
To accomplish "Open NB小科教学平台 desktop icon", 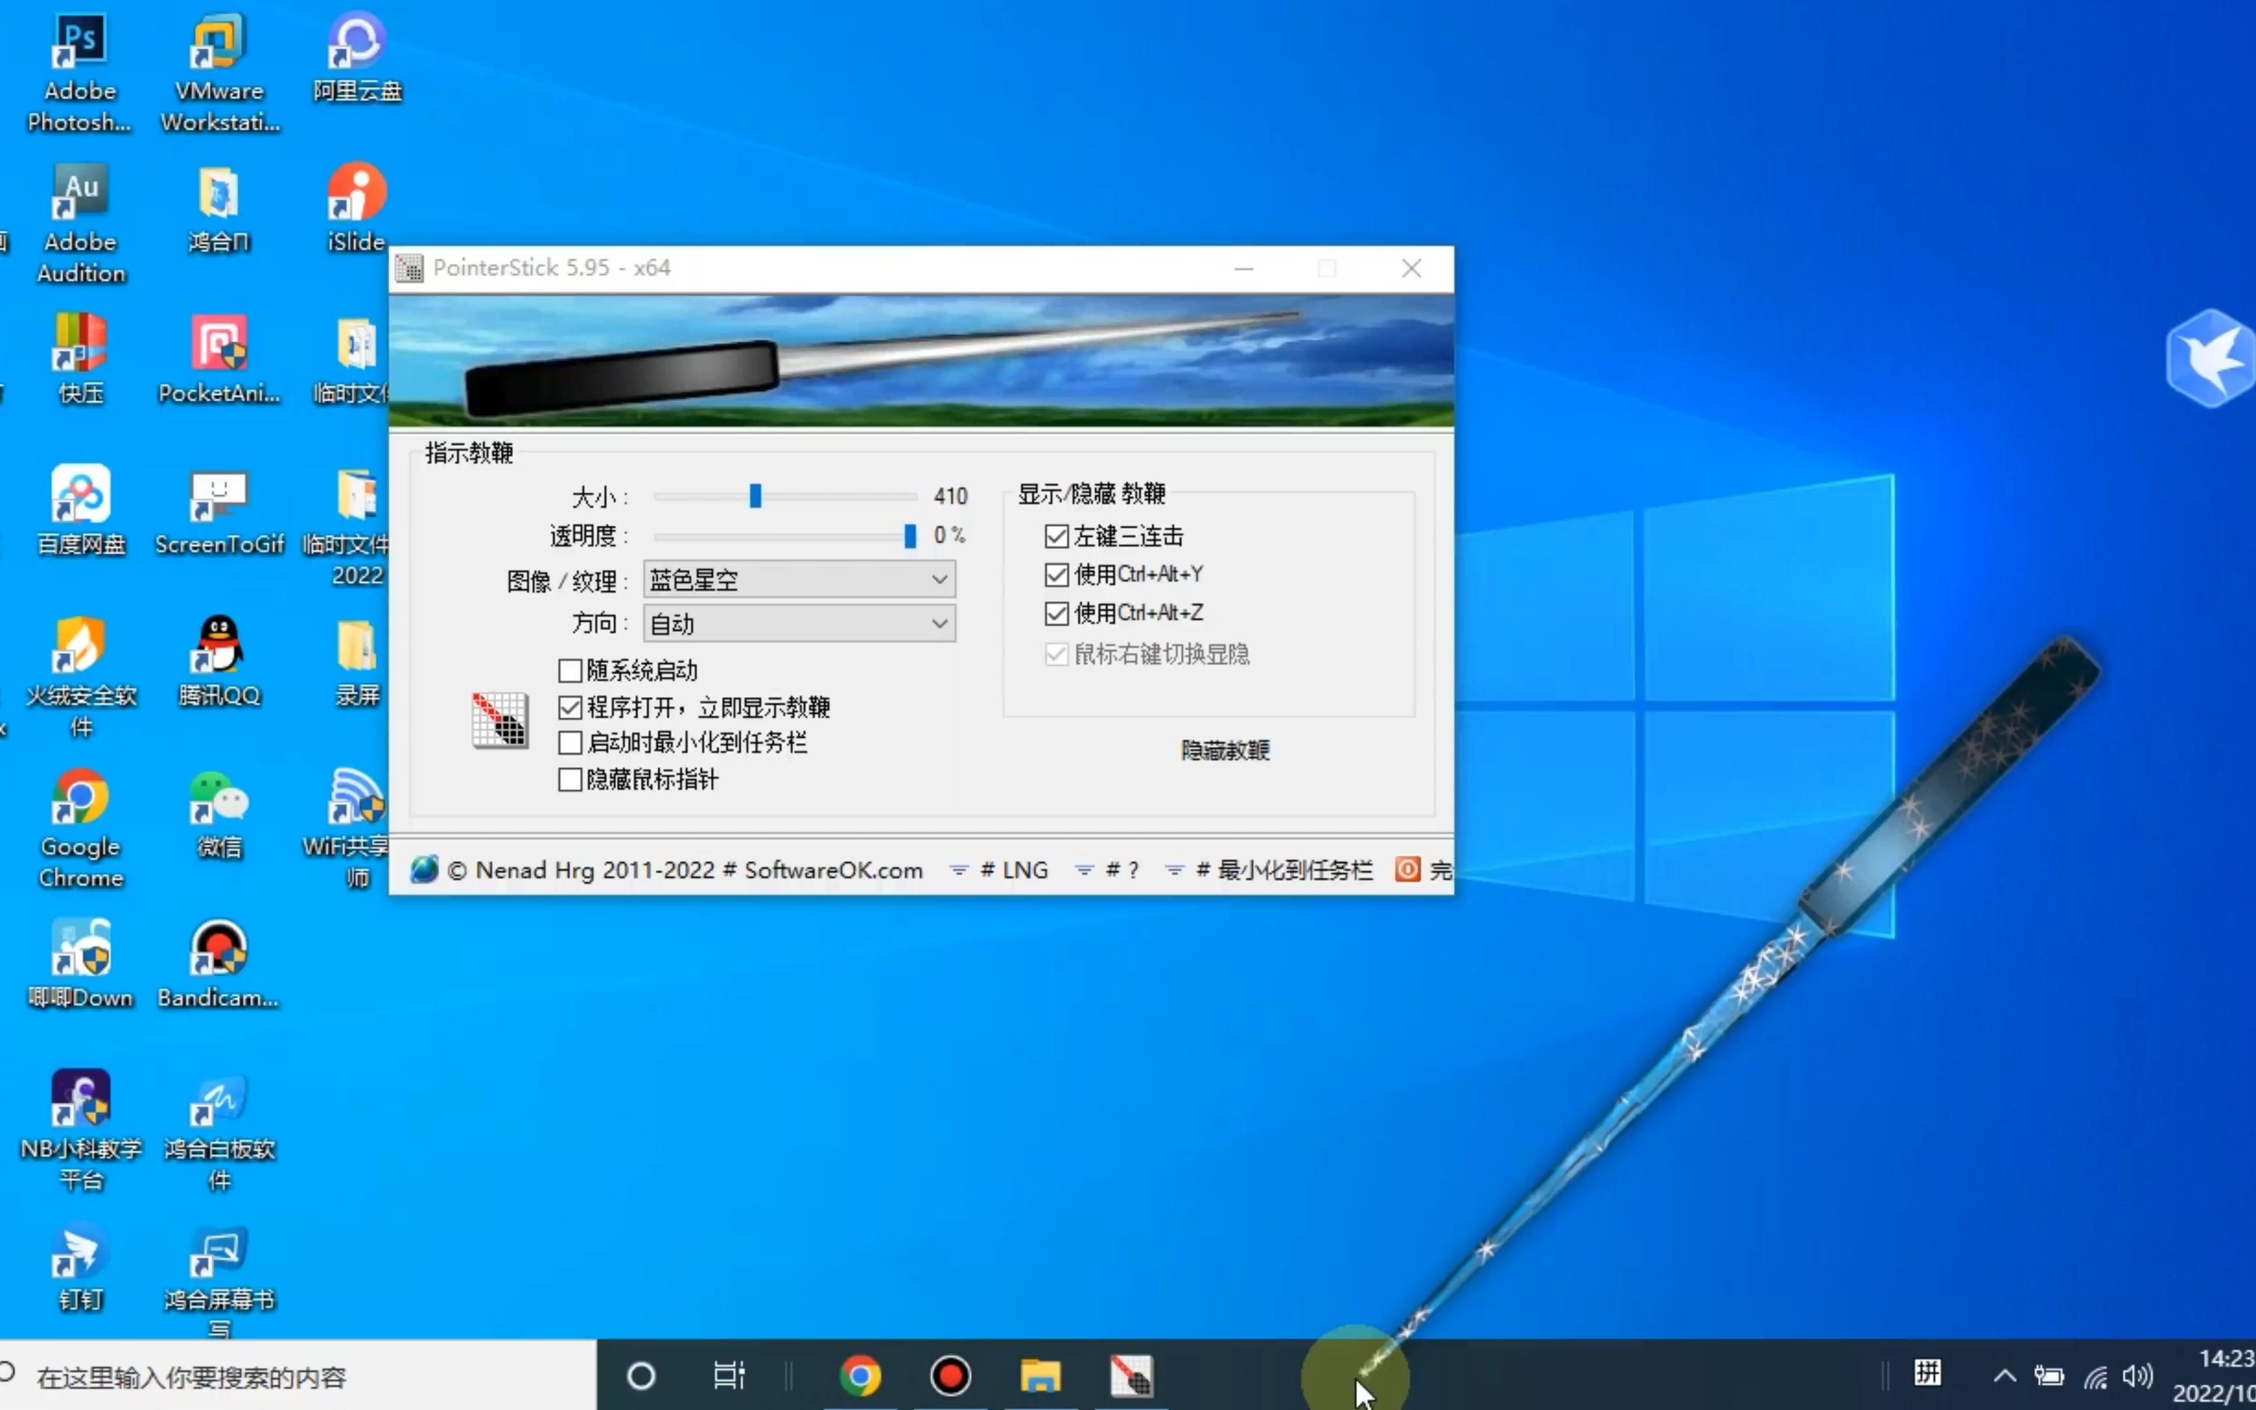I will click(80, 1131).
